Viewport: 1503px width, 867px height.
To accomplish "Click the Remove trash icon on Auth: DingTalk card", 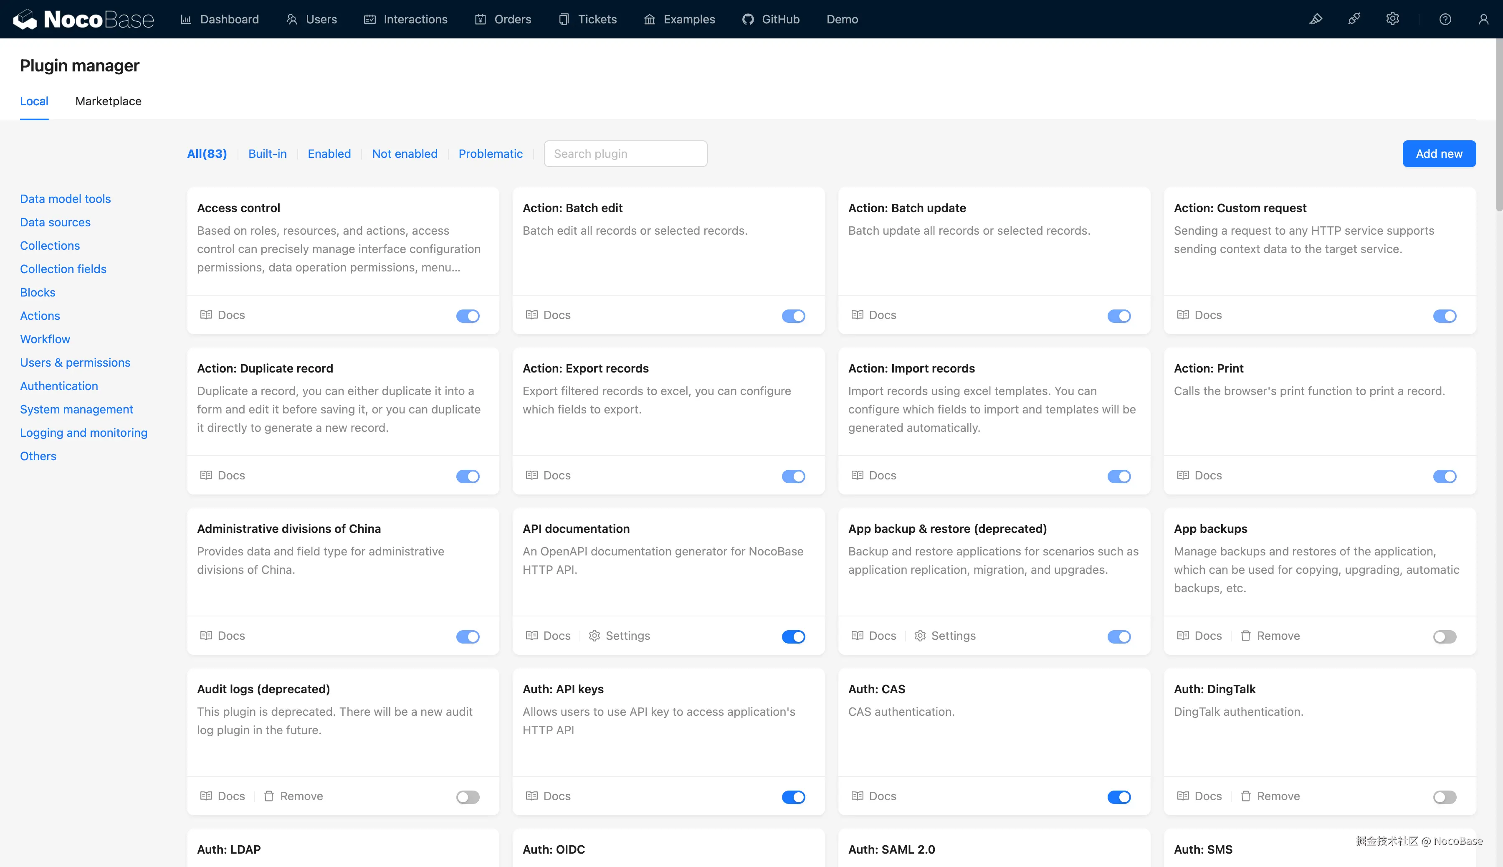I will pos(1245,796).
